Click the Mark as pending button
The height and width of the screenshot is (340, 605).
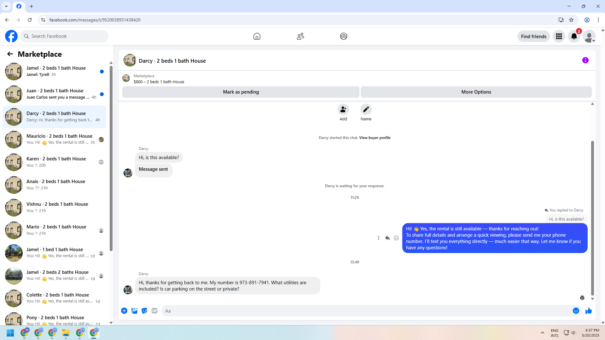pyautogui.click(x=241, y=92)
